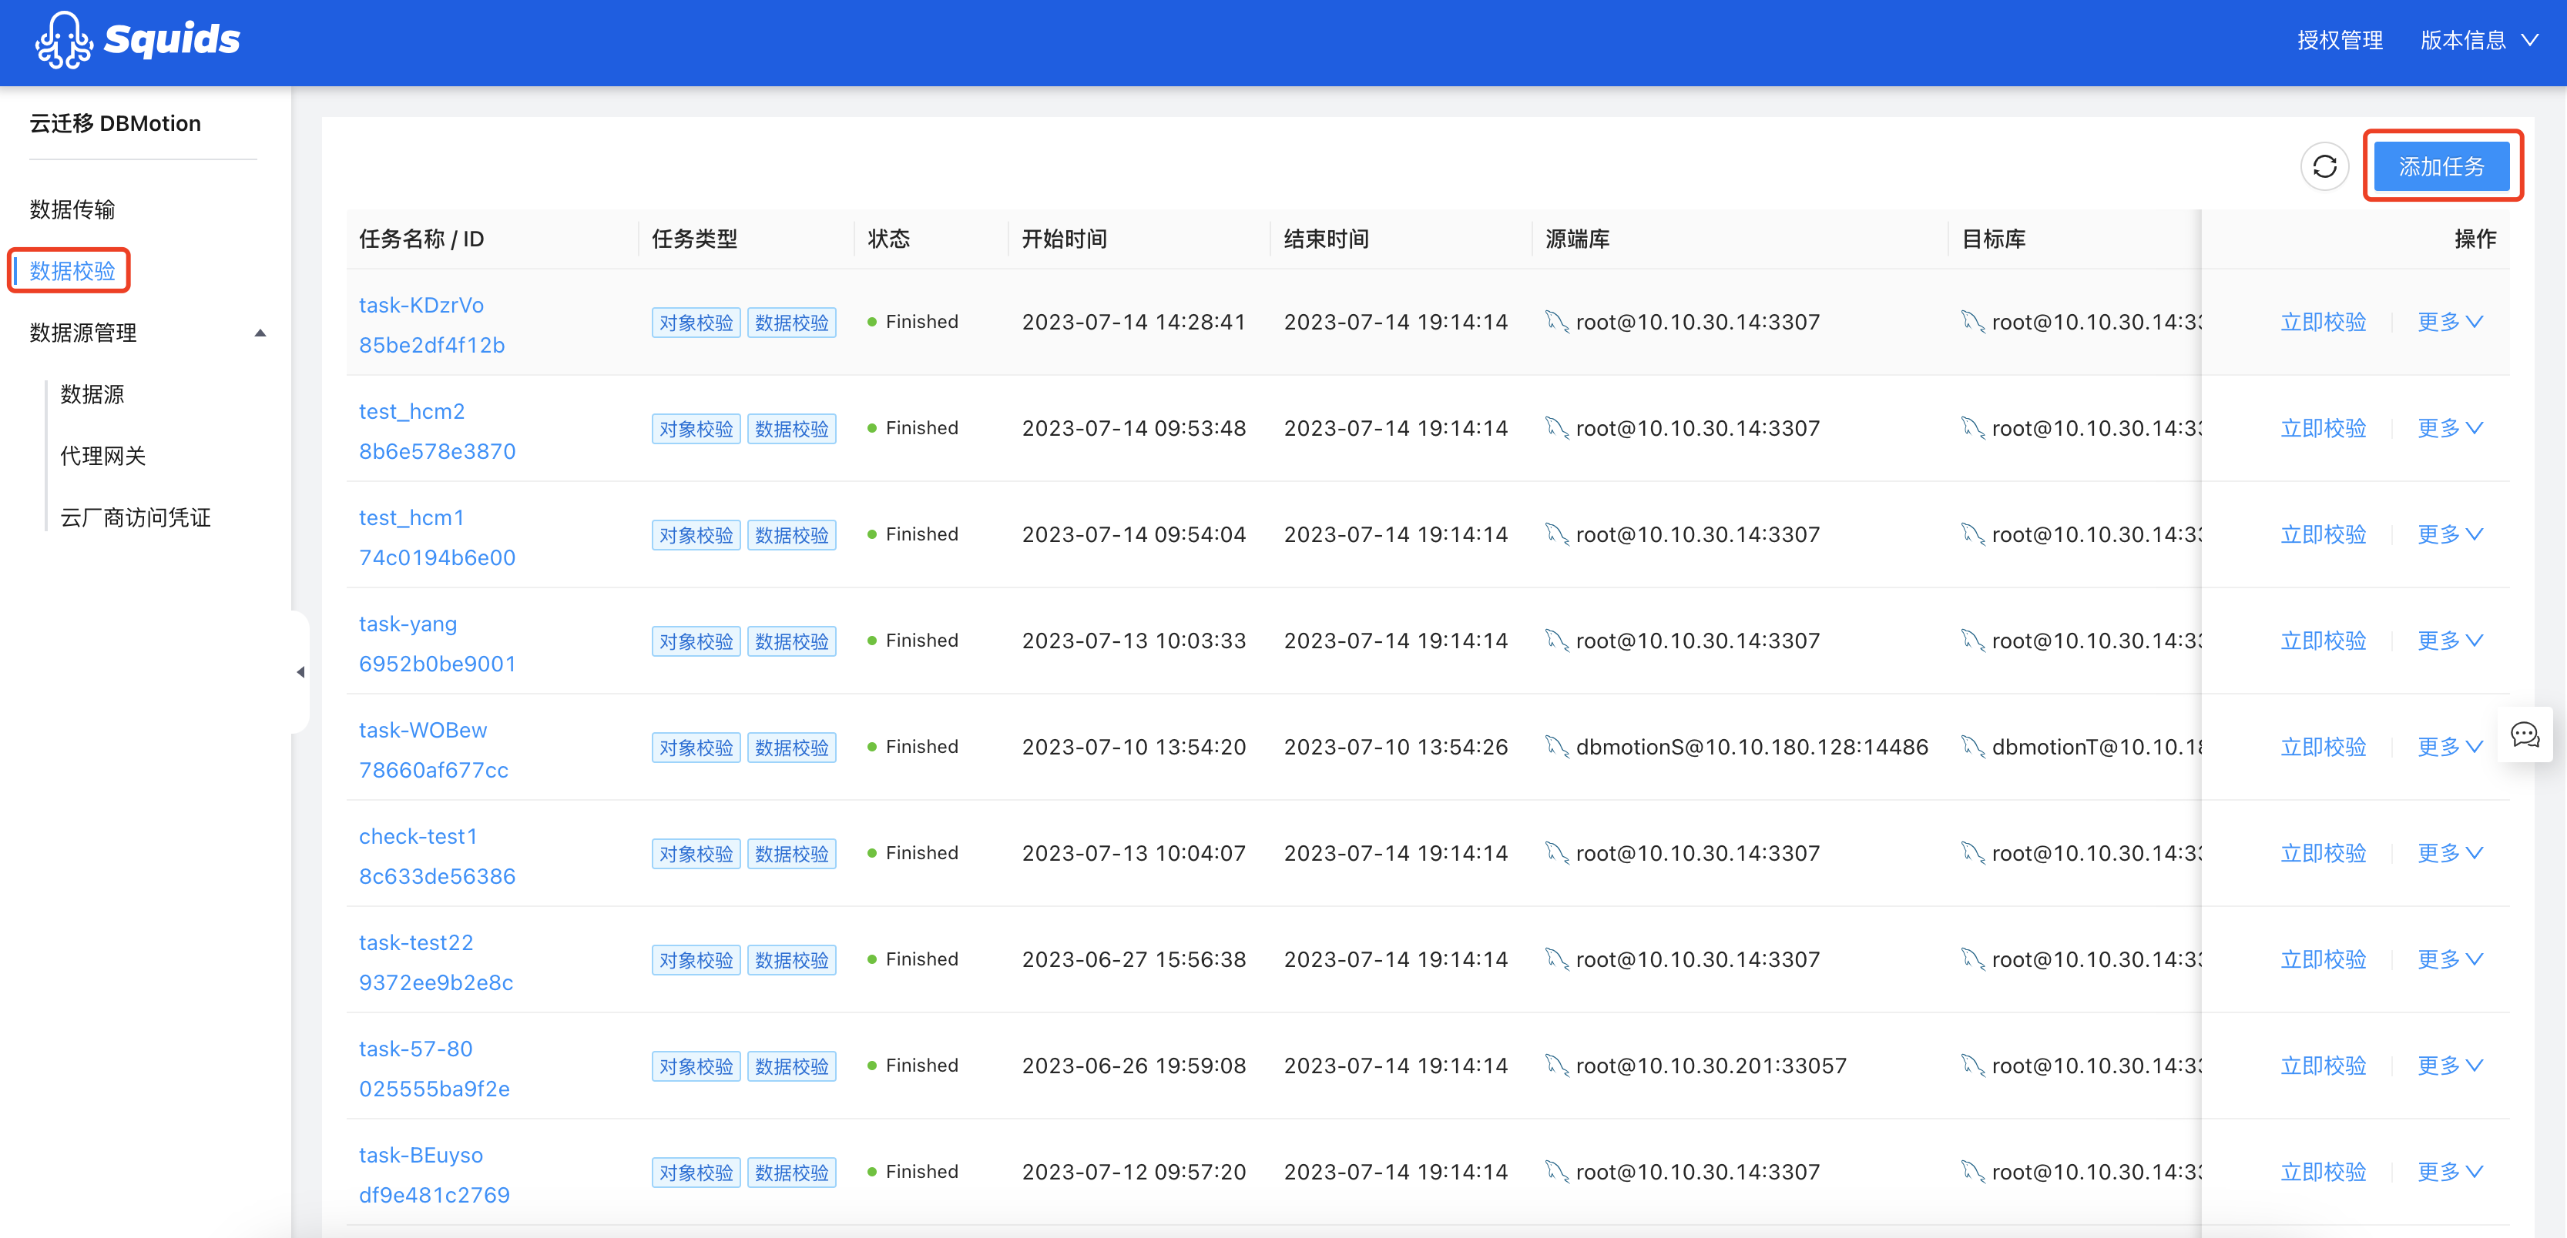Click end time 2023-07-10 13:54:26
The width and height of the screenshot is (2567, 1238).
pyautogui.click(x=1396, y=747)
